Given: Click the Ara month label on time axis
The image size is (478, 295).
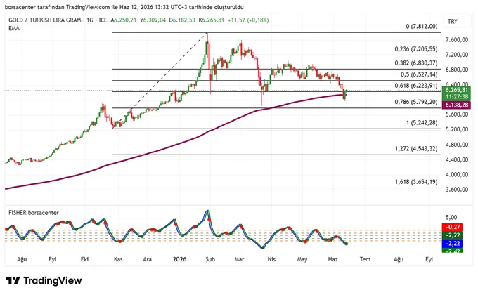Looking at the screenshot, I should click(147, 259).
